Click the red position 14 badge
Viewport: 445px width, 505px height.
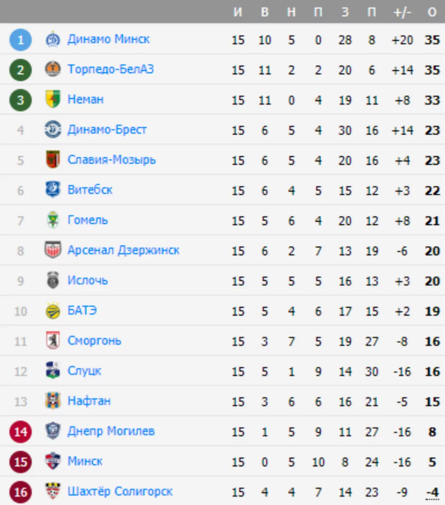pos(20,432)
